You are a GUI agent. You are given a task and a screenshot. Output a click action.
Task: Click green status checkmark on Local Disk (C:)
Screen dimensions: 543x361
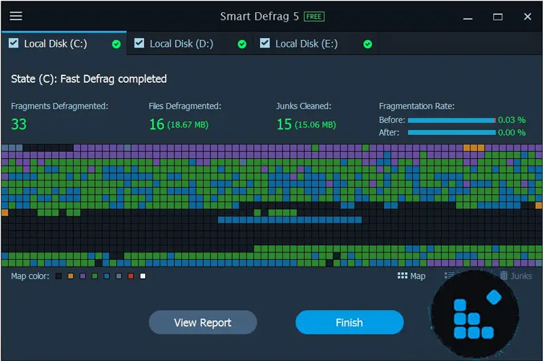tap(116, 44)
